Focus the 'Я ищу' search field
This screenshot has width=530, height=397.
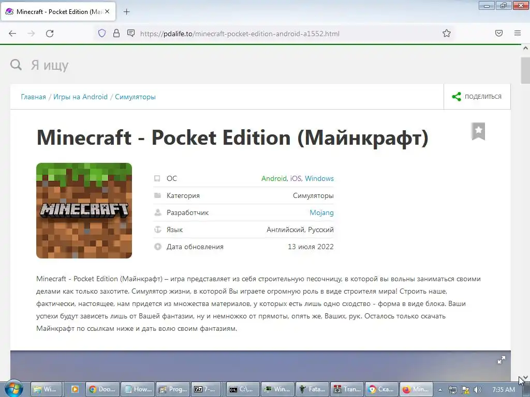point(50,65)
